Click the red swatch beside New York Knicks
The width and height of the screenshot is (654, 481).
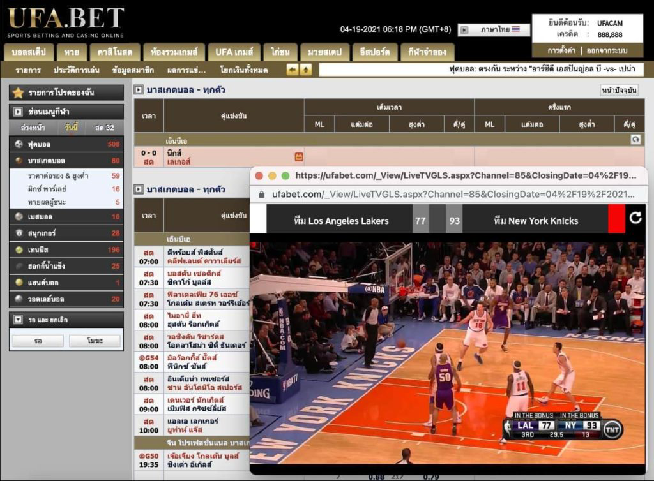616,219
